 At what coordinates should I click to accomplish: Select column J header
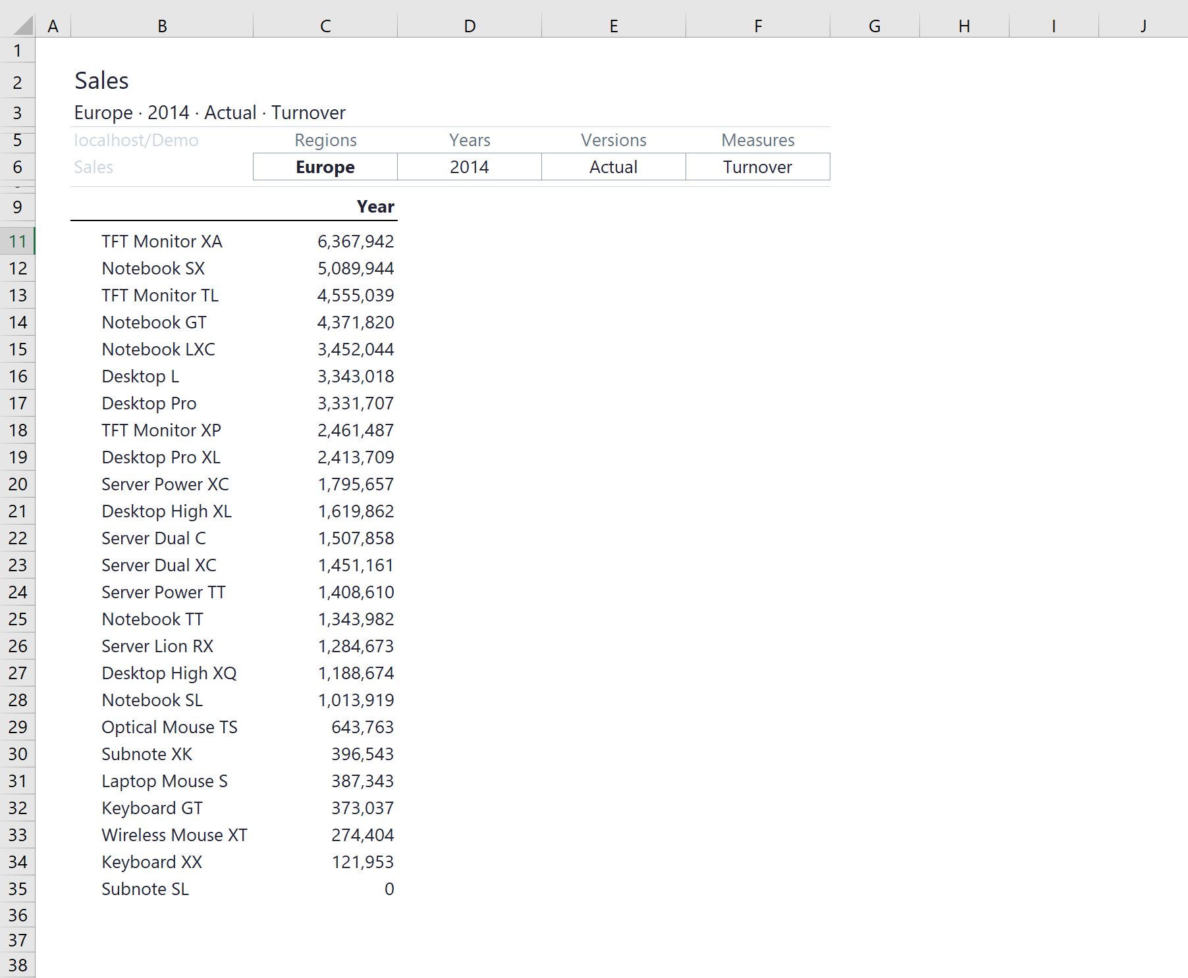click(1143, 26)
